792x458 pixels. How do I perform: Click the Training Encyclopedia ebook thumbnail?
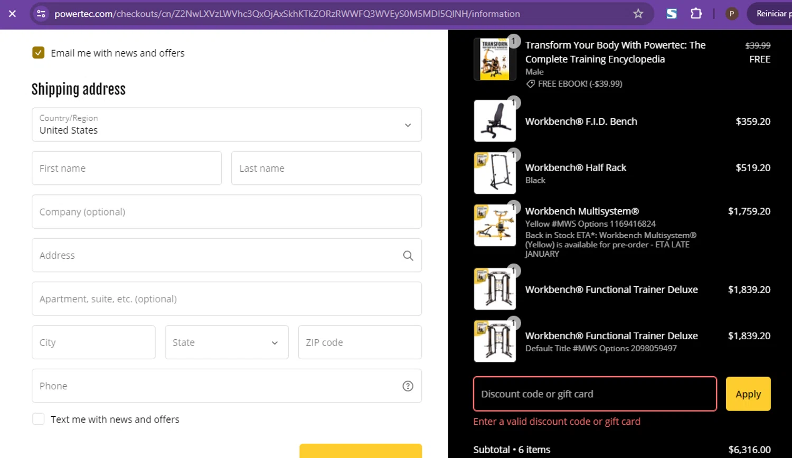(495, 59)
